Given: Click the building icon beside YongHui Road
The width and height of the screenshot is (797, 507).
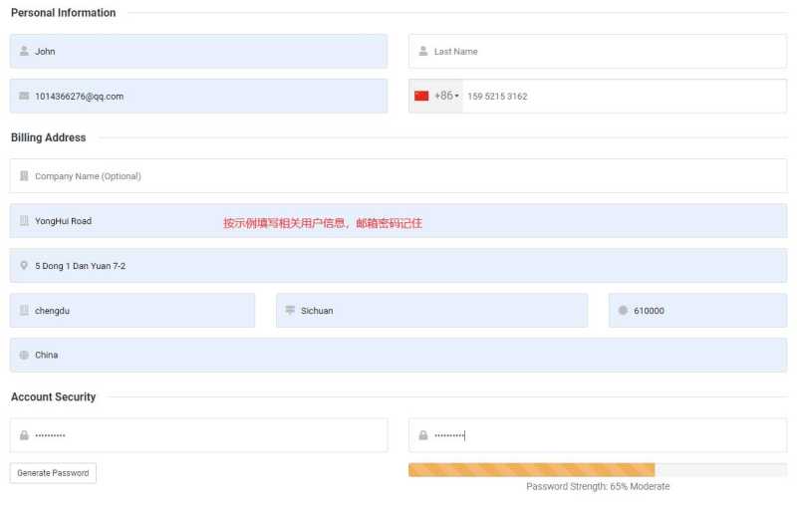Looking at the screenshot, I should 24,220.
